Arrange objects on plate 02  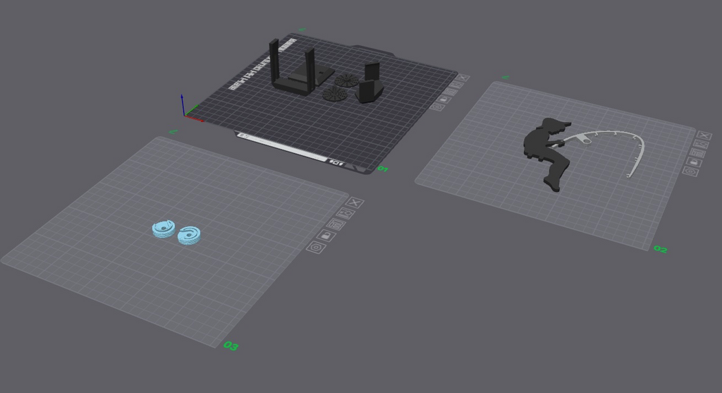pyautogui.click(x=697, y=153)
